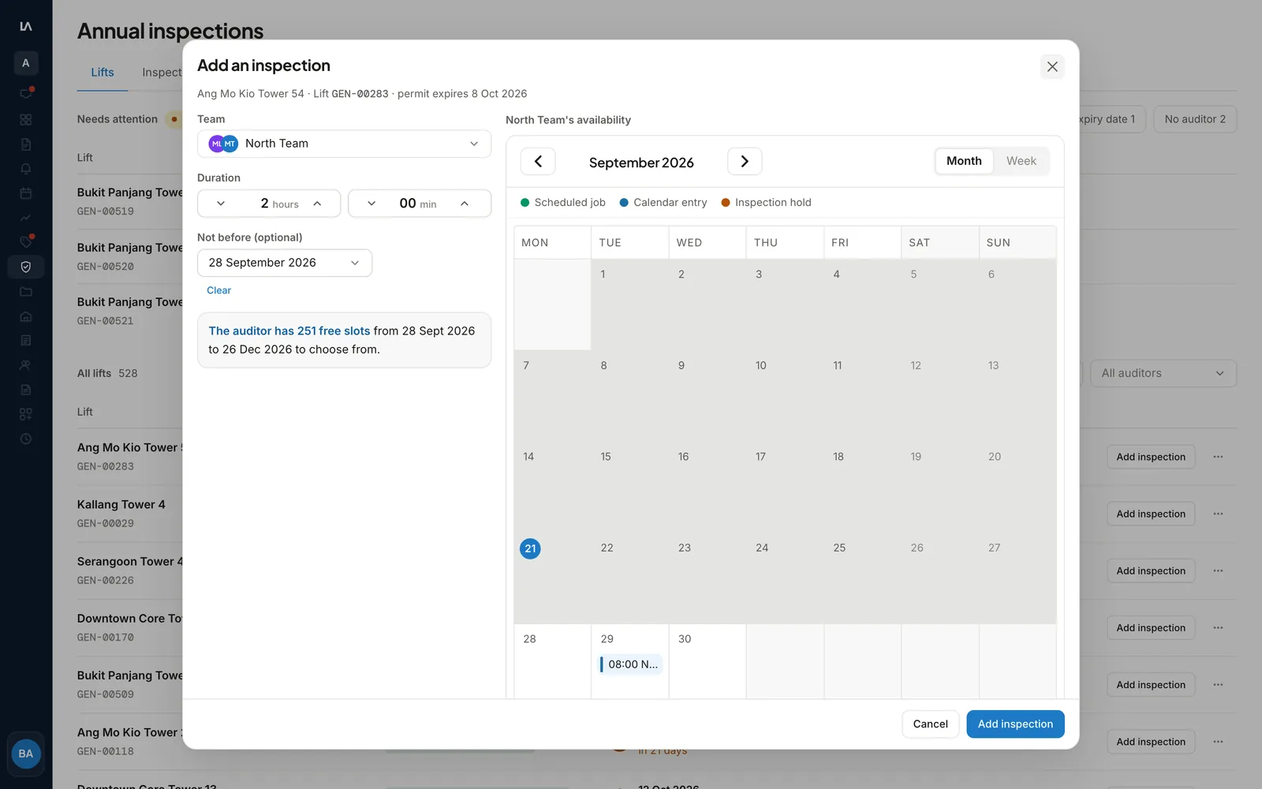Open the 08:00 calendar entry on 29 September

(631, 664)
